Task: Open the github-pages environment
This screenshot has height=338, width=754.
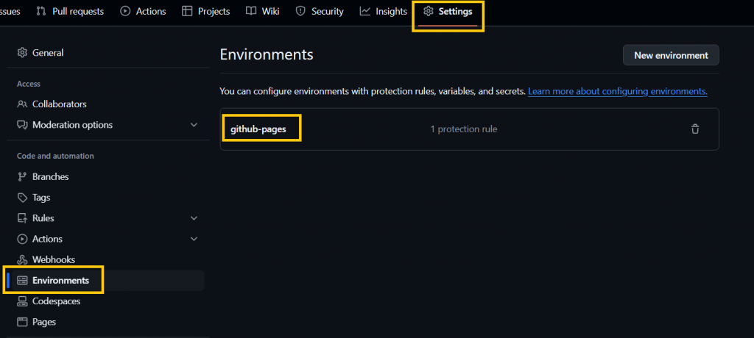Action: (x=258, y=129)
